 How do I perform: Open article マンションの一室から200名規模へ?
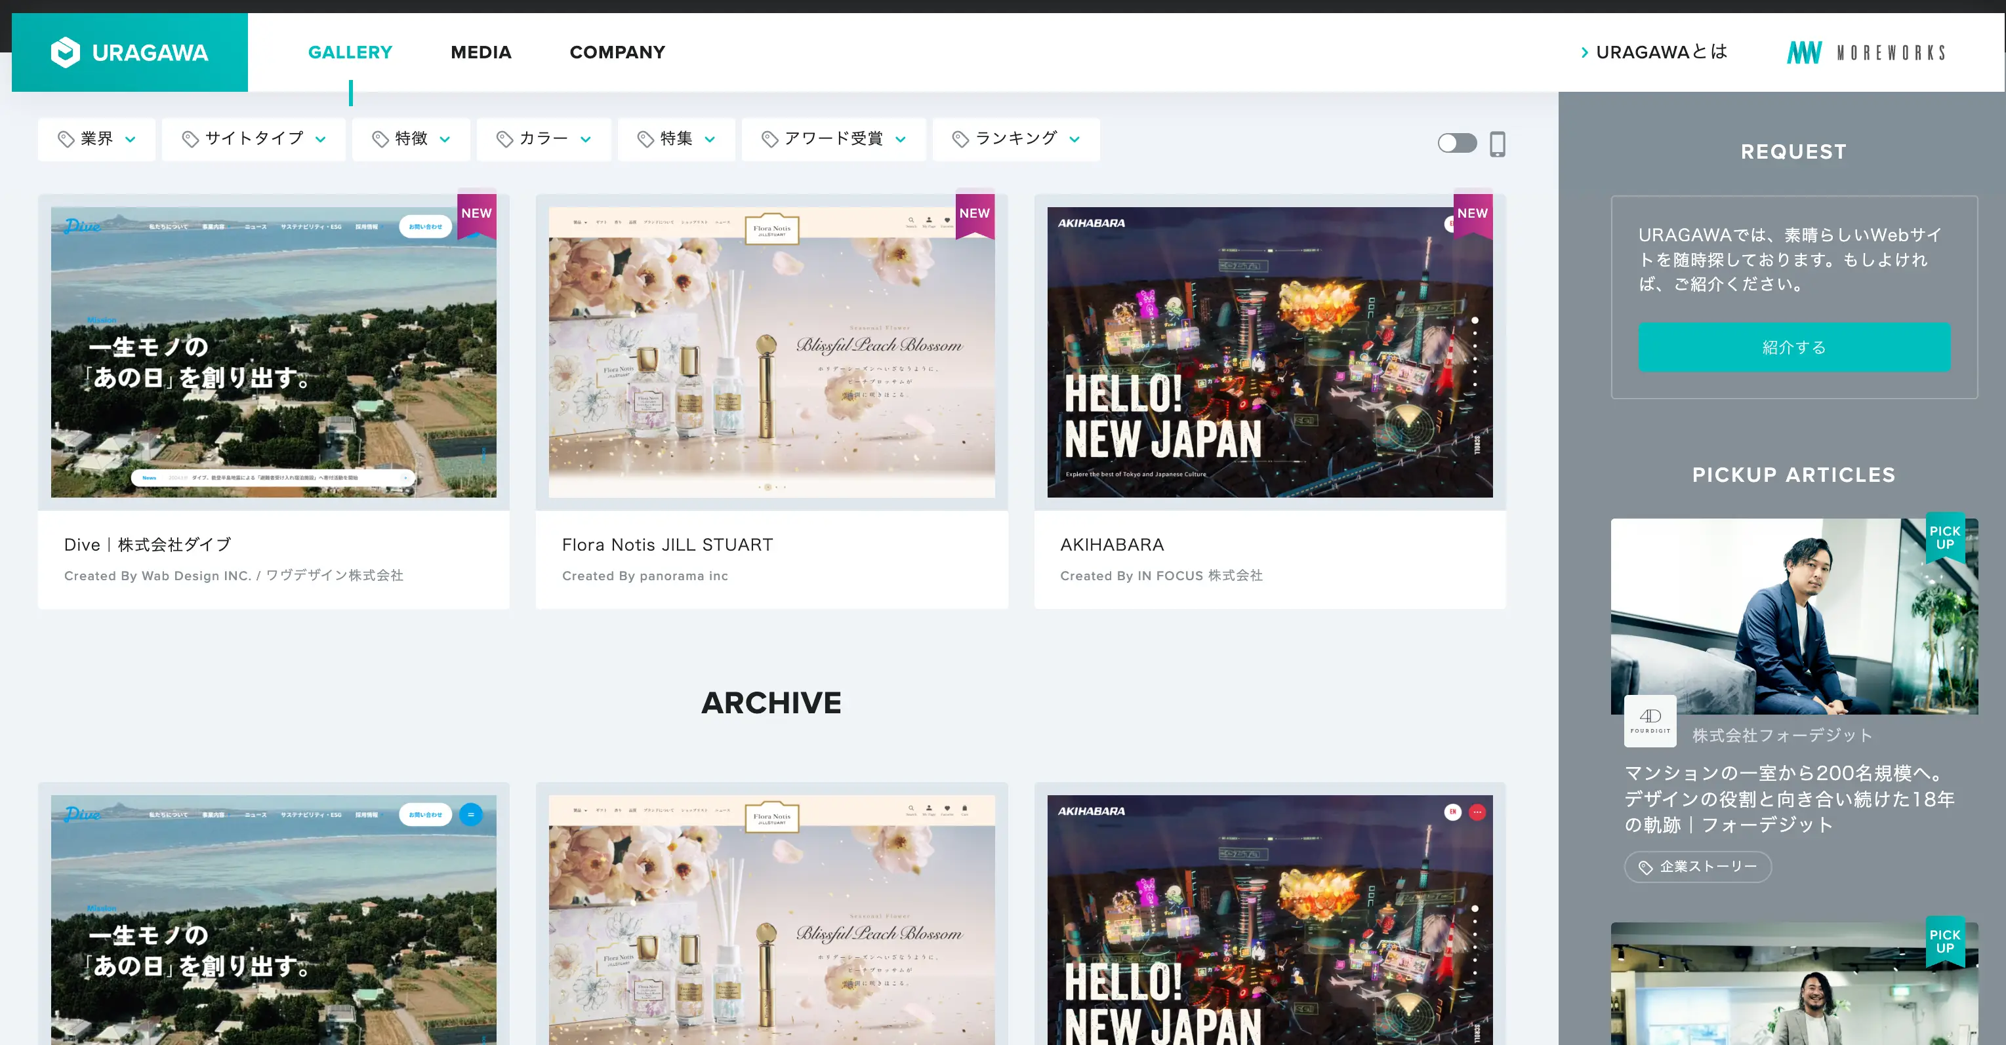pos(1790,799)
